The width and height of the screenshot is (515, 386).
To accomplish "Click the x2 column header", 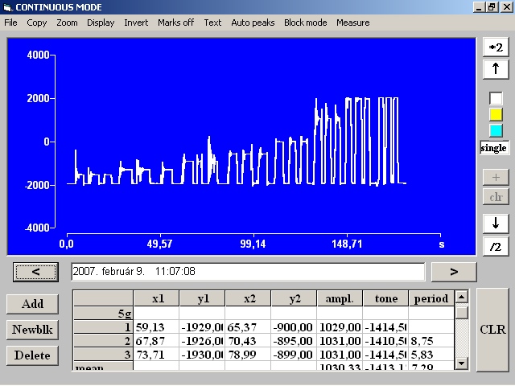I will click(248, 298).
